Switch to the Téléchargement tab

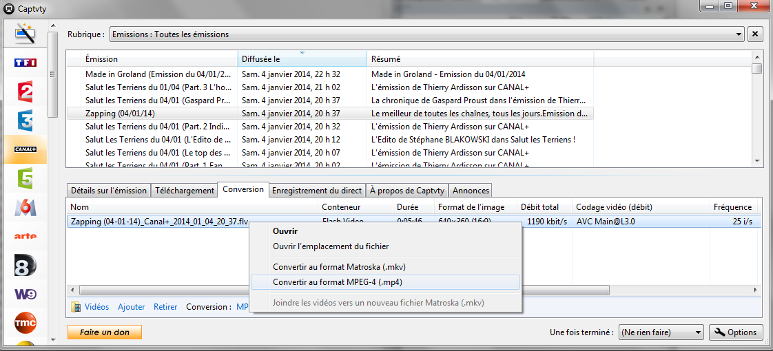tap(184, 191)
